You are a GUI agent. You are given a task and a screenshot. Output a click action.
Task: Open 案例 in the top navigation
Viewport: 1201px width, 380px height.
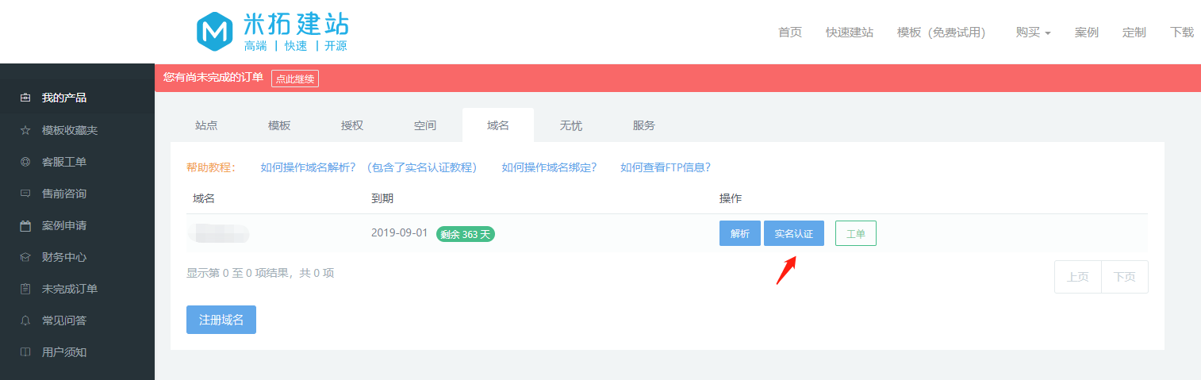click(x=1087, y=33)
